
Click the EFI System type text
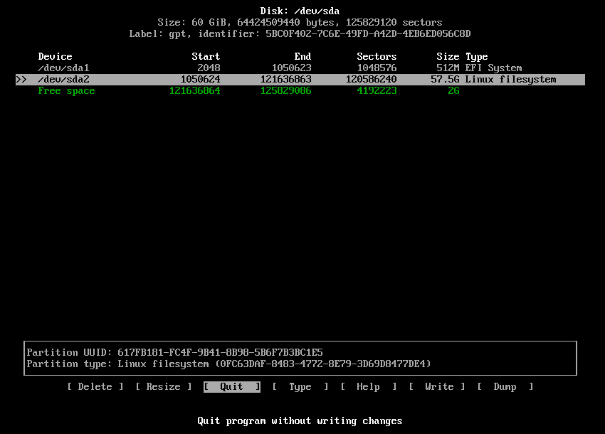[x=493, y=68]
